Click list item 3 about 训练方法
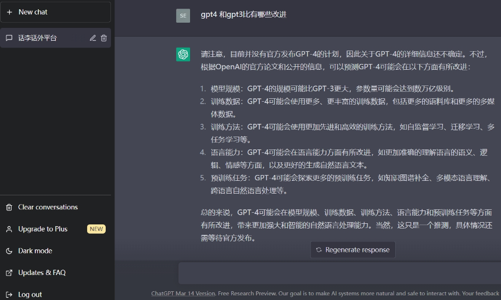This screenshot has width=501, height=300. (352, 134)
